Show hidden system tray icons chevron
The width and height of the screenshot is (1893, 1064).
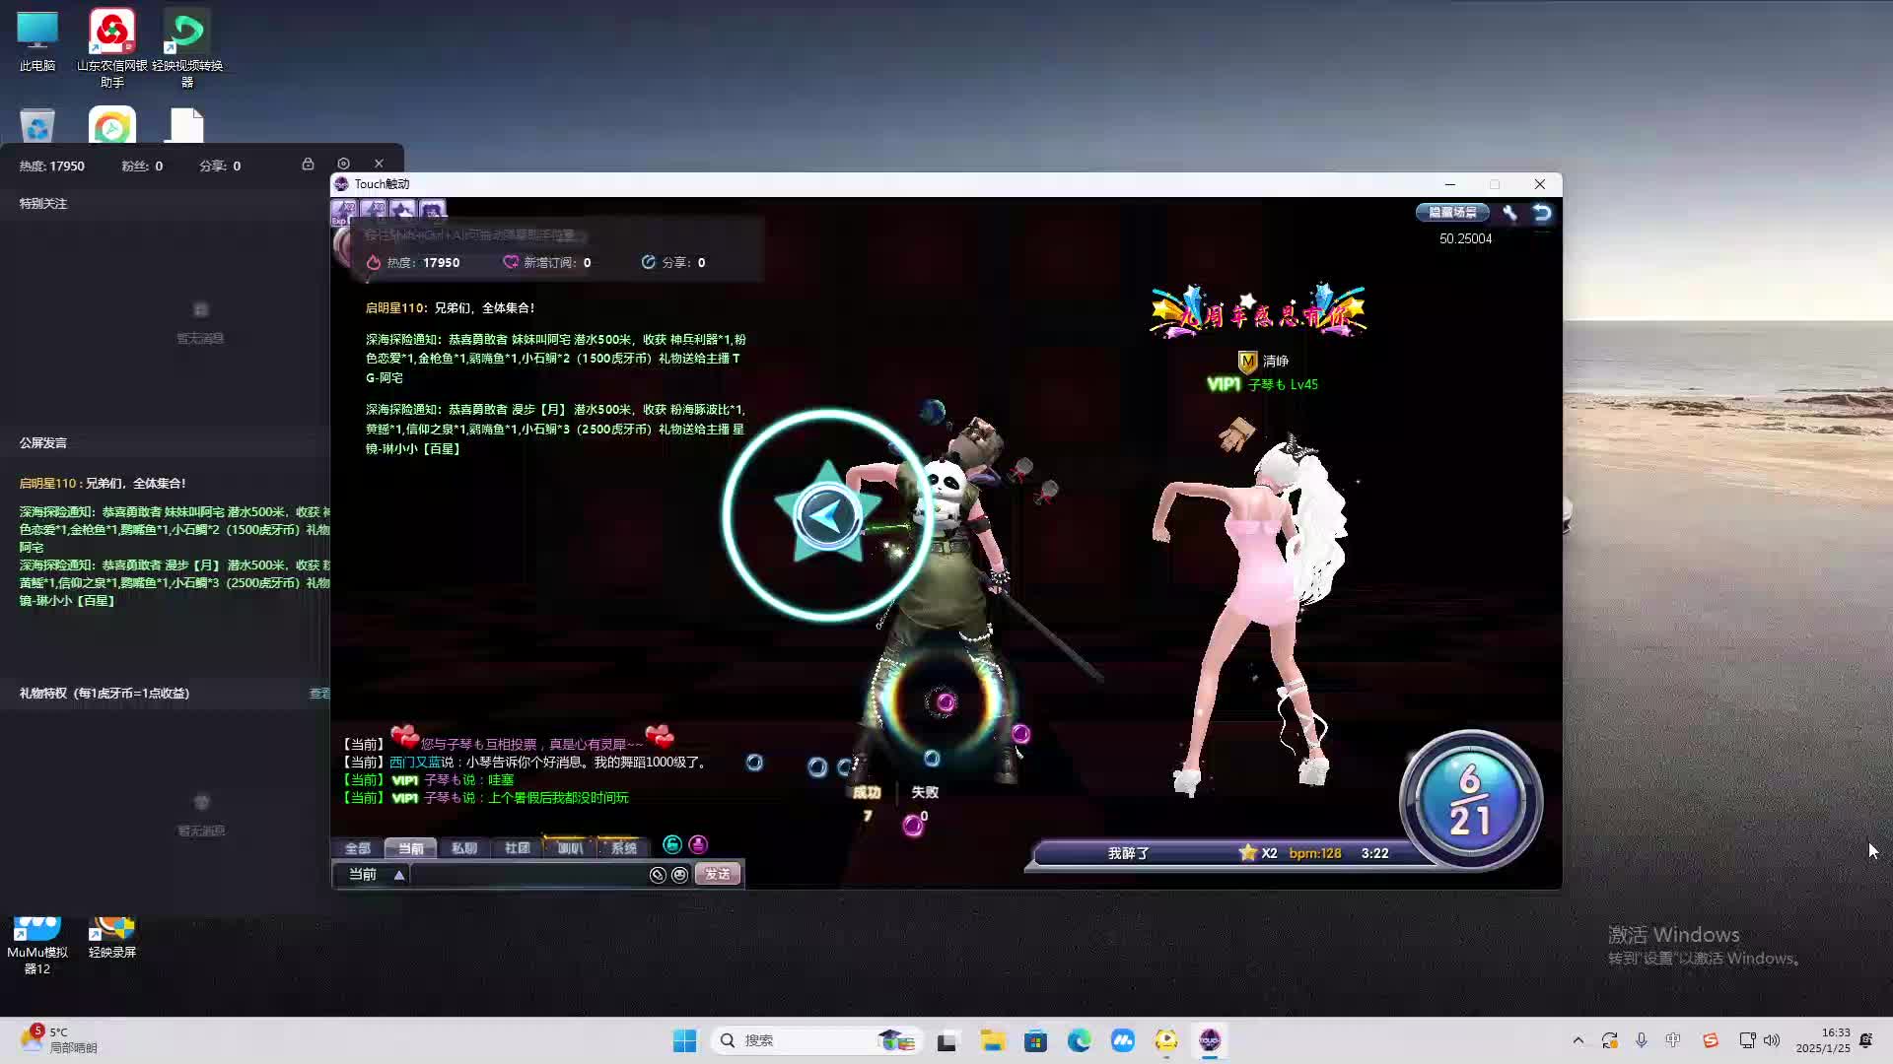pyautogui.click(x=1577, y=1040)
